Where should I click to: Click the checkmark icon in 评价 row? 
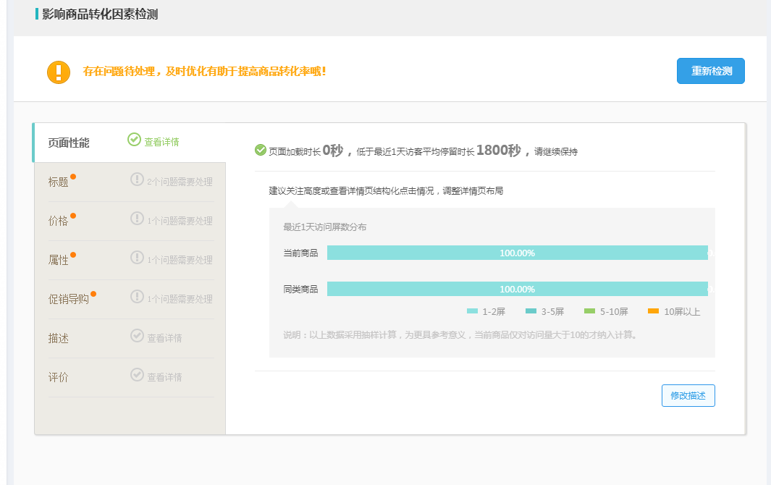pyautogui.click(x=137, y=375)
